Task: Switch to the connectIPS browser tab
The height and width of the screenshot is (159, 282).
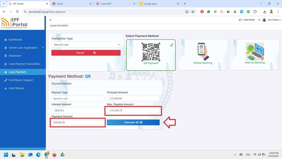Action: click(116, 4)
